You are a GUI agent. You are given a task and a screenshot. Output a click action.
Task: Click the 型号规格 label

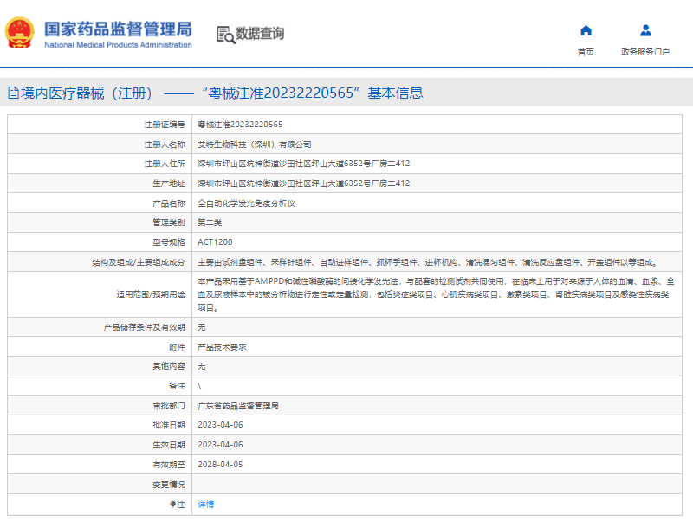[x=168, y=242]
